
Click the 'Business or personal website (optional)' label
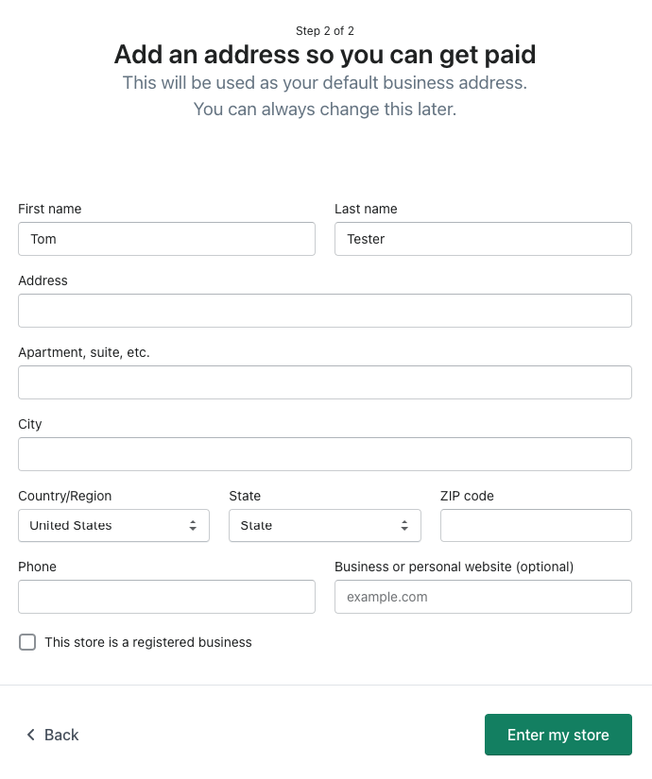tap(455, 567)
